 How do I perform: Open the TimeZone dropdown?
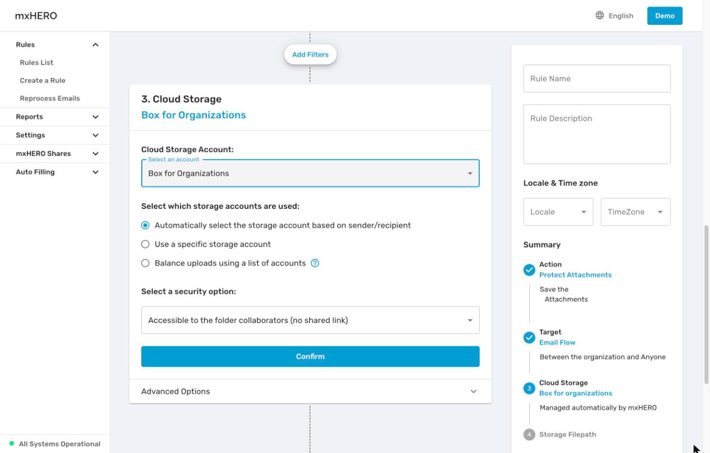click(x=635, y=212)
